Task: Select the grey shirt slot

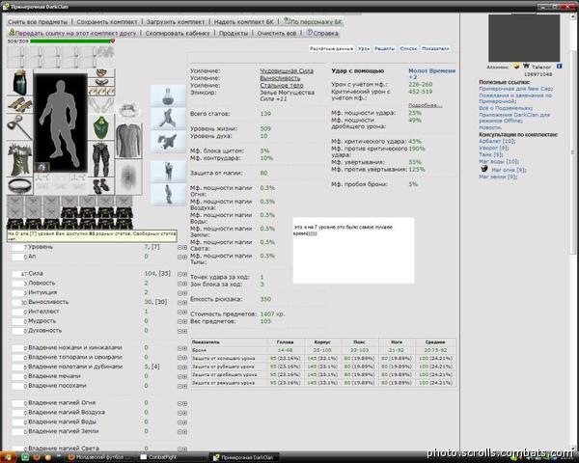Action: [x=128, y=140]
